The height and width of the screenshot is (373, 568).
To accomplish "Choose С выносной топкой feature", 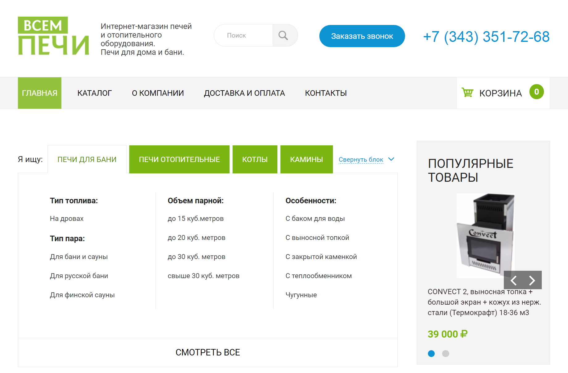I will (x=317, y=237).
